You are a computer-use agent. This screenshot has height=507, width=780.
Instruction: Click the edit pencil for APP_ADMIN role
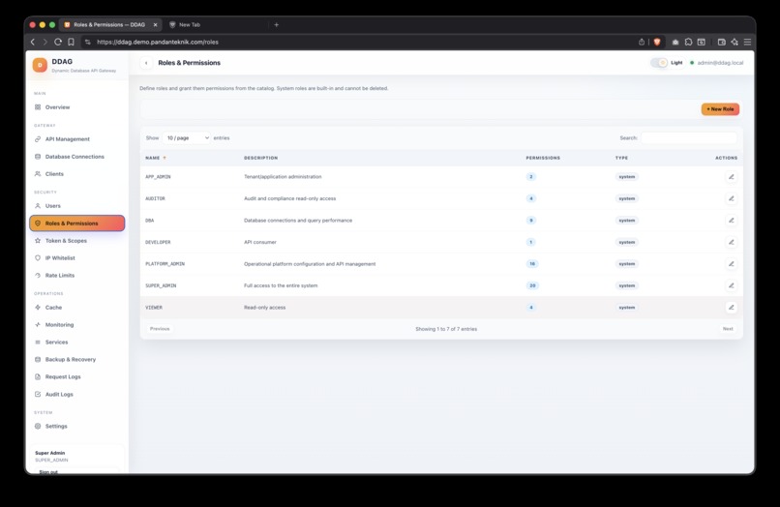[731, 177]
